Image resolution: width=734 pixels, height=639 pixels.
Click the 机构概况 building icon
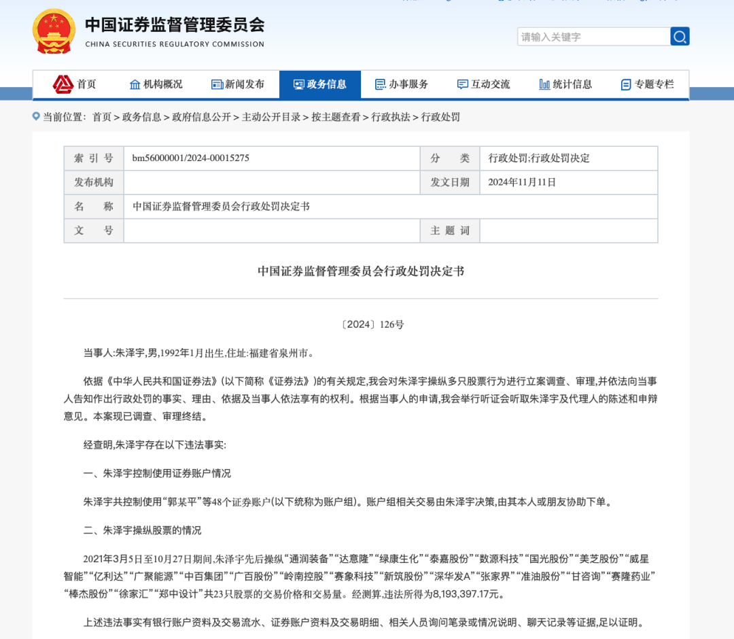click(135, 84)
